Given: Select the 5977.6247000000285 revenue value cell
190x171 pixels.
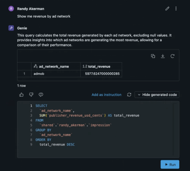Looking at the screenshot, I should tap(101, 74).
